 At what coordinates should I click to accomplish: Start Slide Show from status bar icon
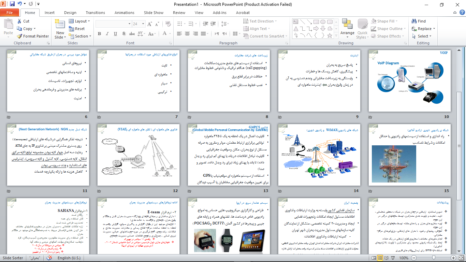(x=392, y=258)
